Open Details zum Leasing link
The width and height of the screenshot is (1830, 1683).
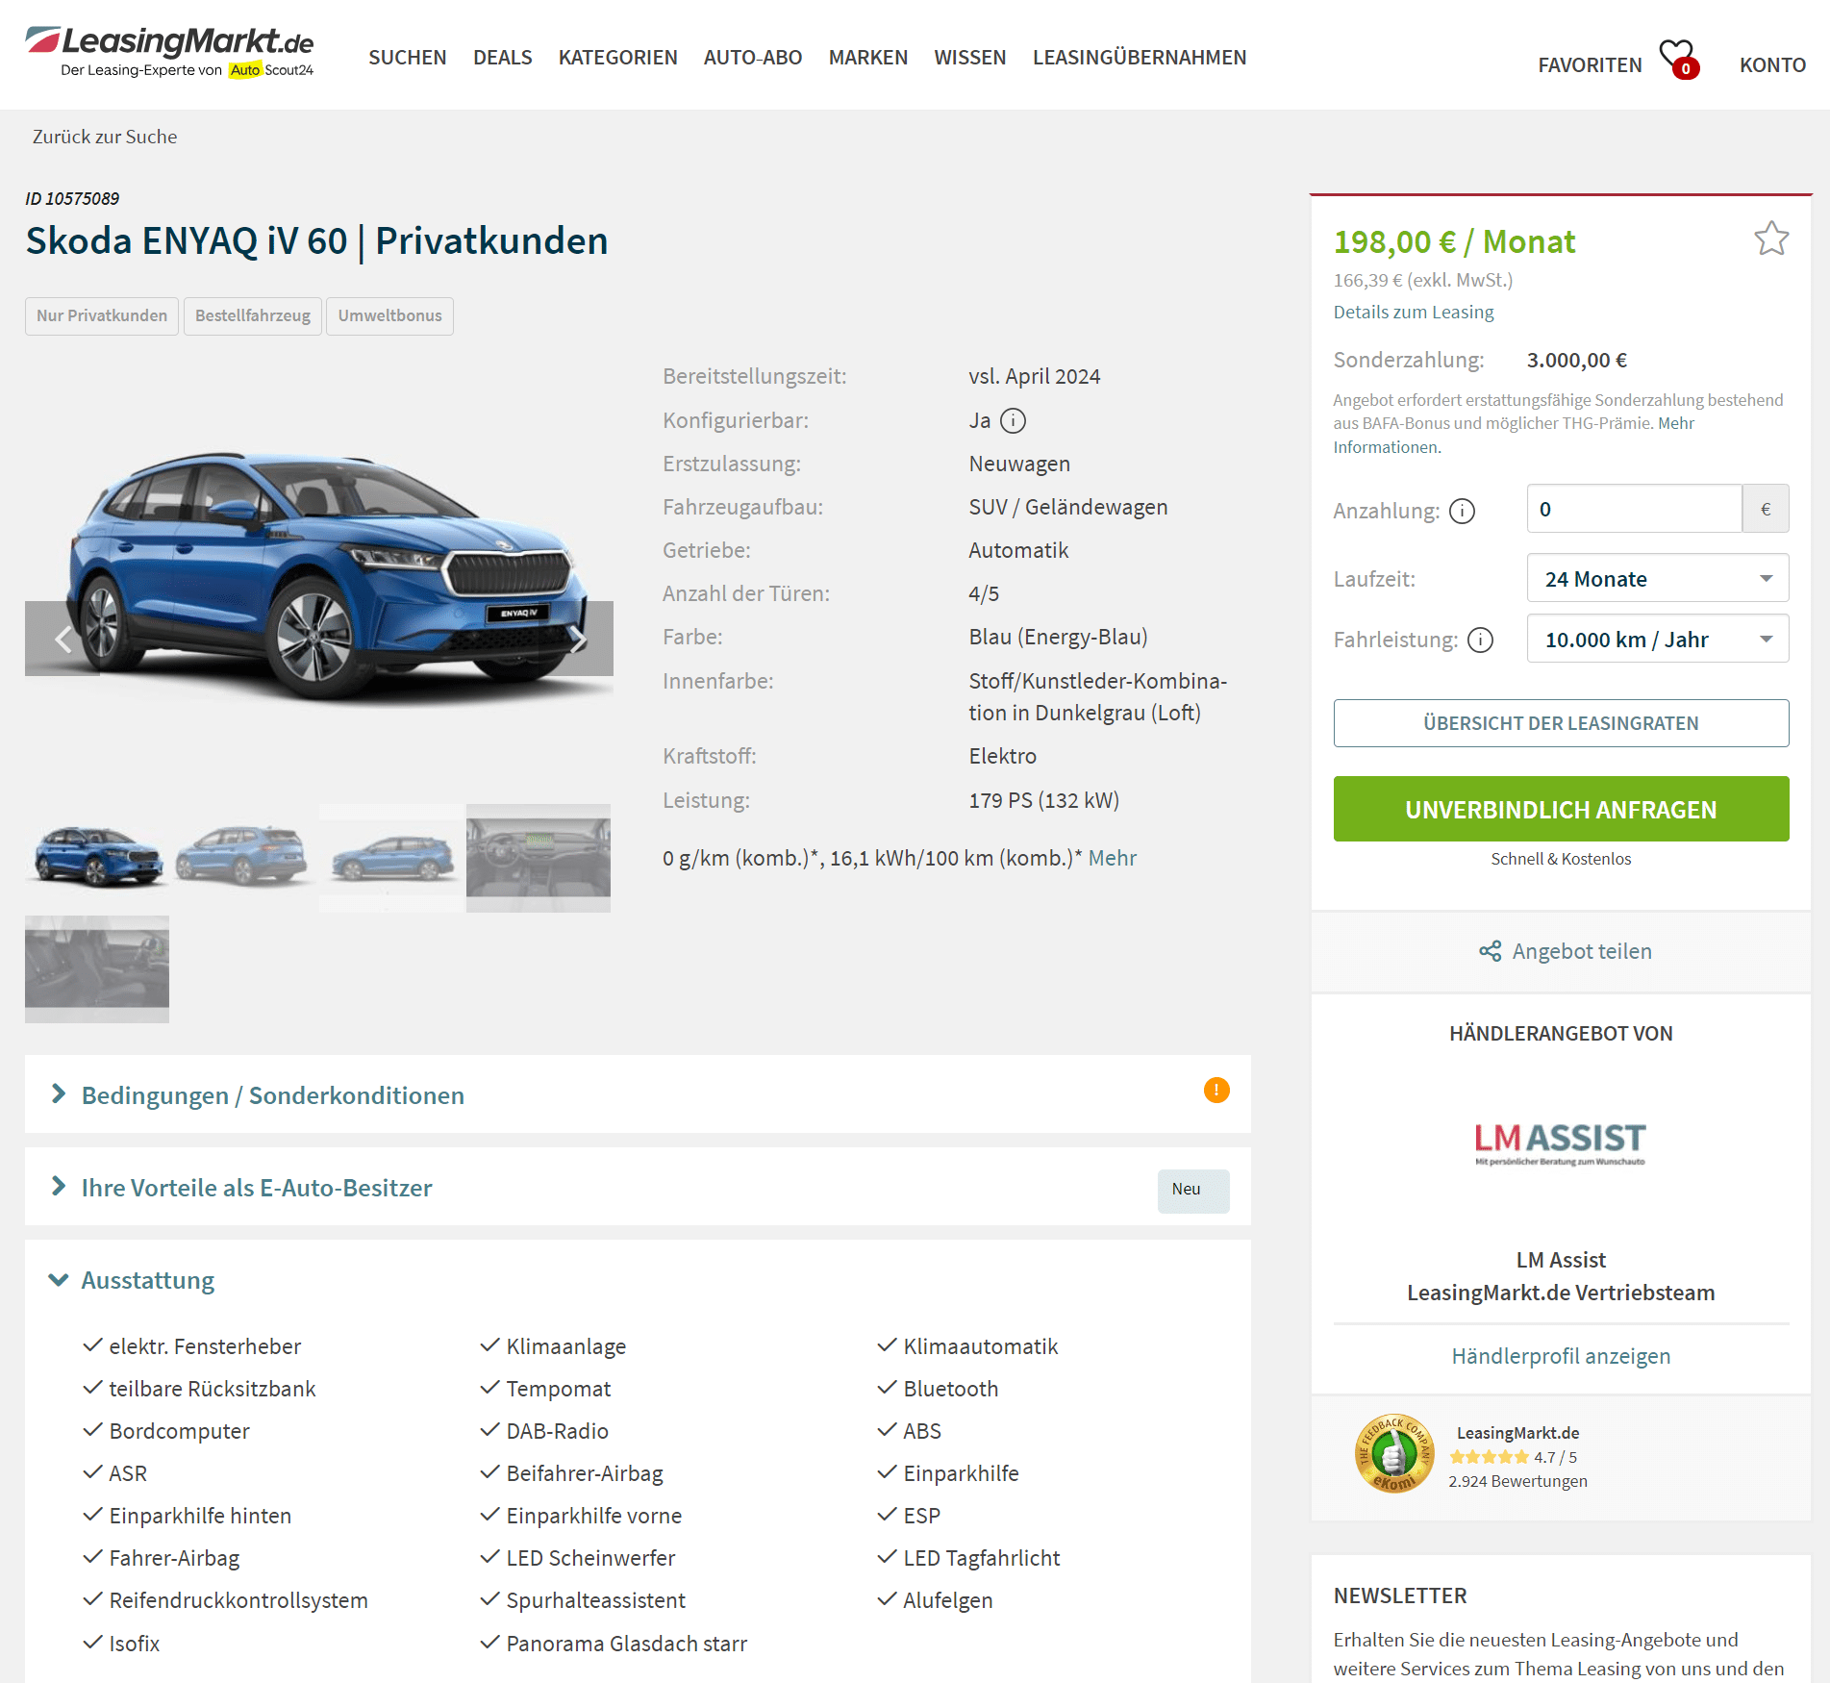click(1413, 312)
